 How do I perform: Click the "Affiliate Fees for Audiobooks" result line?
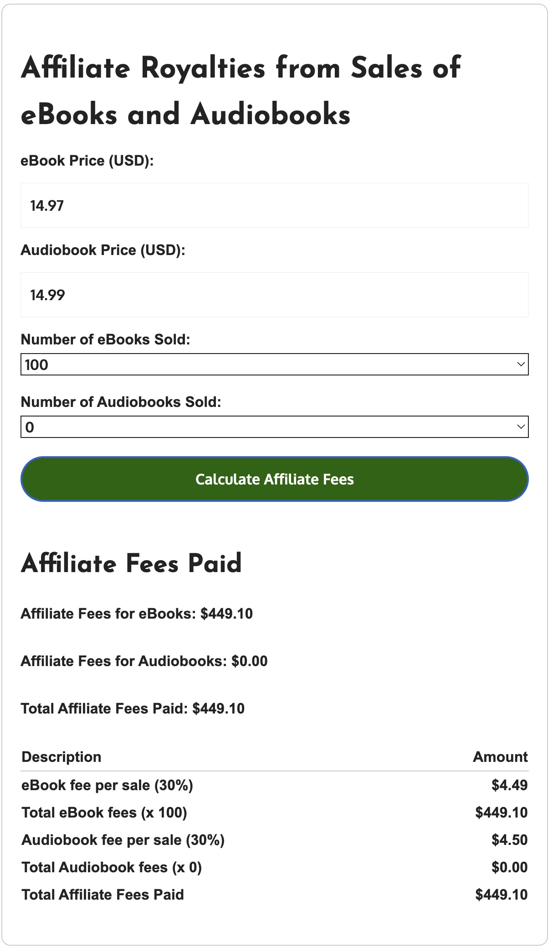pos(144,661)
